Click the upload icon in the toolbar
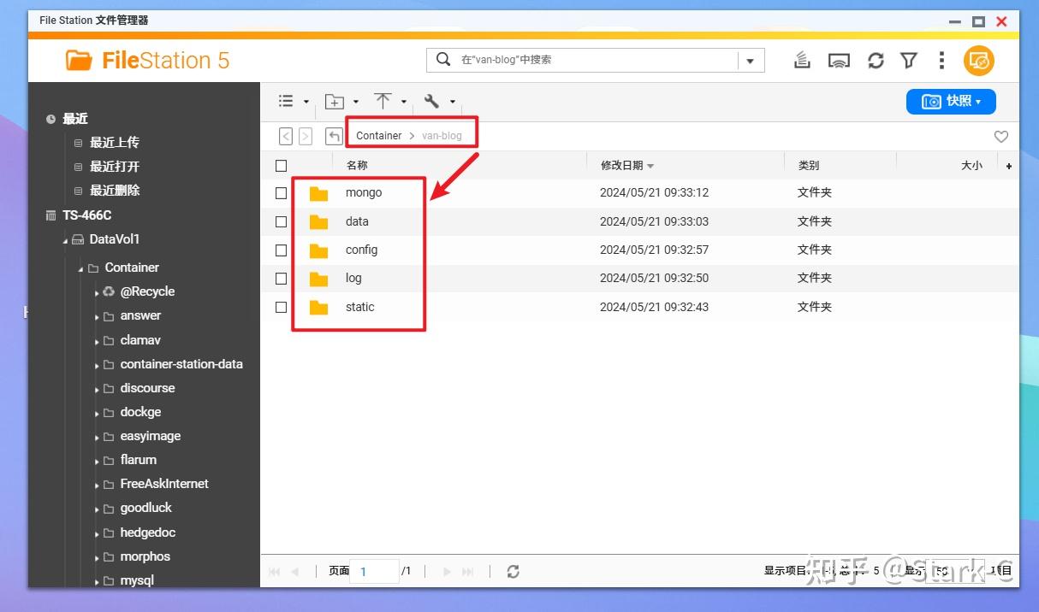 (383, 101)
